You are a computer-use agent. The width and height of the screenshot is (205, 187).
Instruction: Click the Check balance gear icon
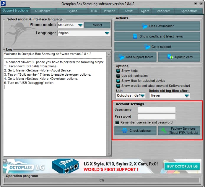coord(125,131)
